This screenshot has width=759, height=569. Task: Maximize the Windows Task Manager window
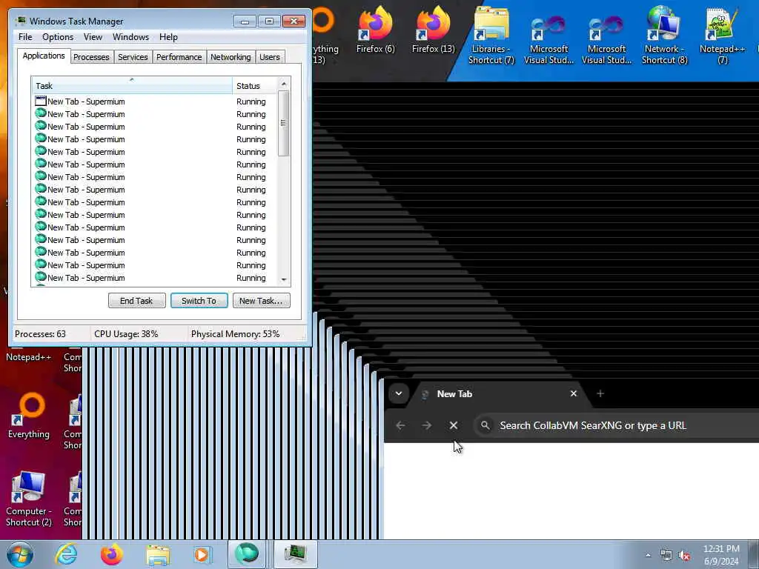click(269, 21)
